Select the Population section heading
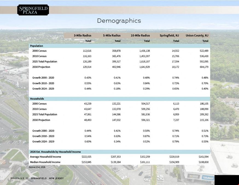Viewport: 239px width, 185px height. pyautogui.click(x=37, y=46)
